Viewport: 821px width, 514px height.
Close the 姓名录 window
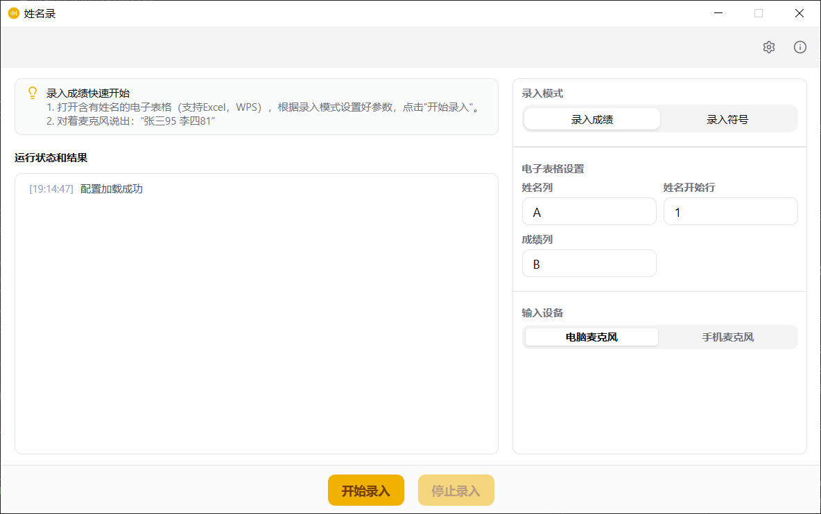[800, 13]
